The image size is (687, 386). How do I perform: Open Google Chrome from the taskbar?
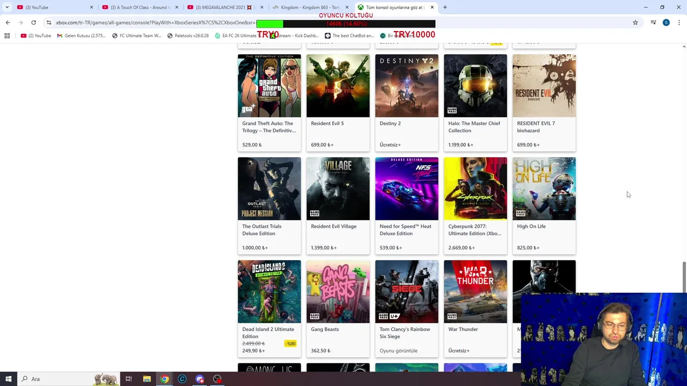point(164,379)
